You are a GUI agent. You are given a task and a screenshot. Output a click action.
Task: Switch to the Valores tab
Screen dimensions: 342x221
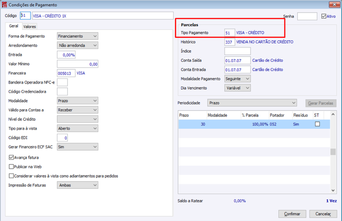coord(30,26)
